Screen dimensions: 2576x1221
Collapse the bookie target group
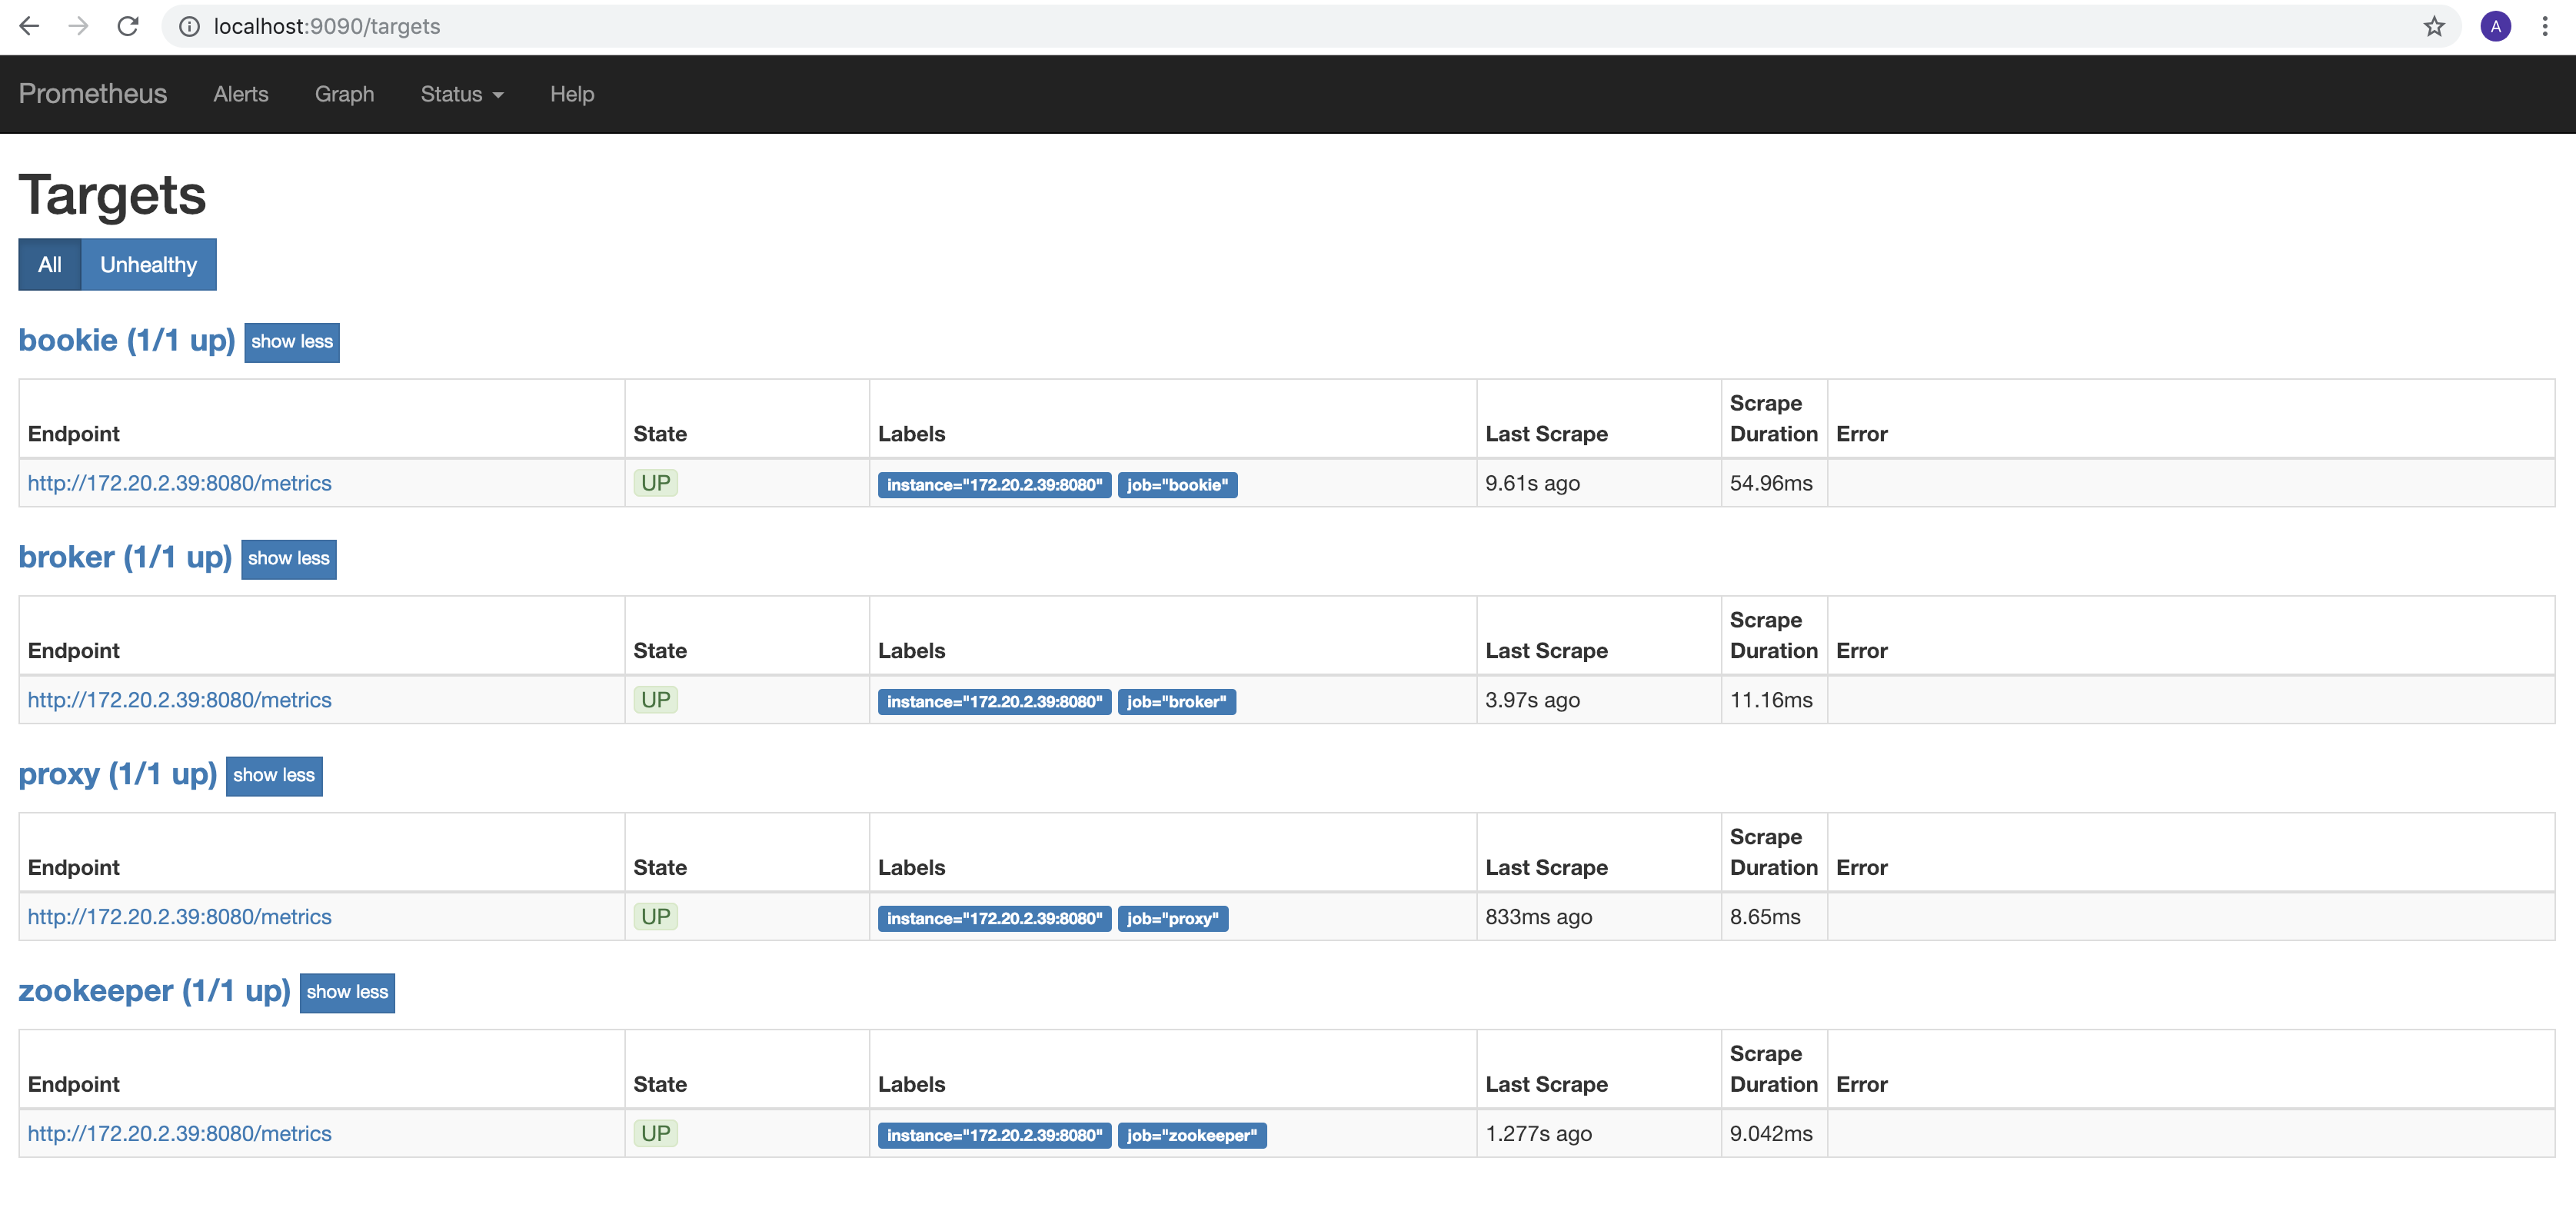tap(291, 342)
